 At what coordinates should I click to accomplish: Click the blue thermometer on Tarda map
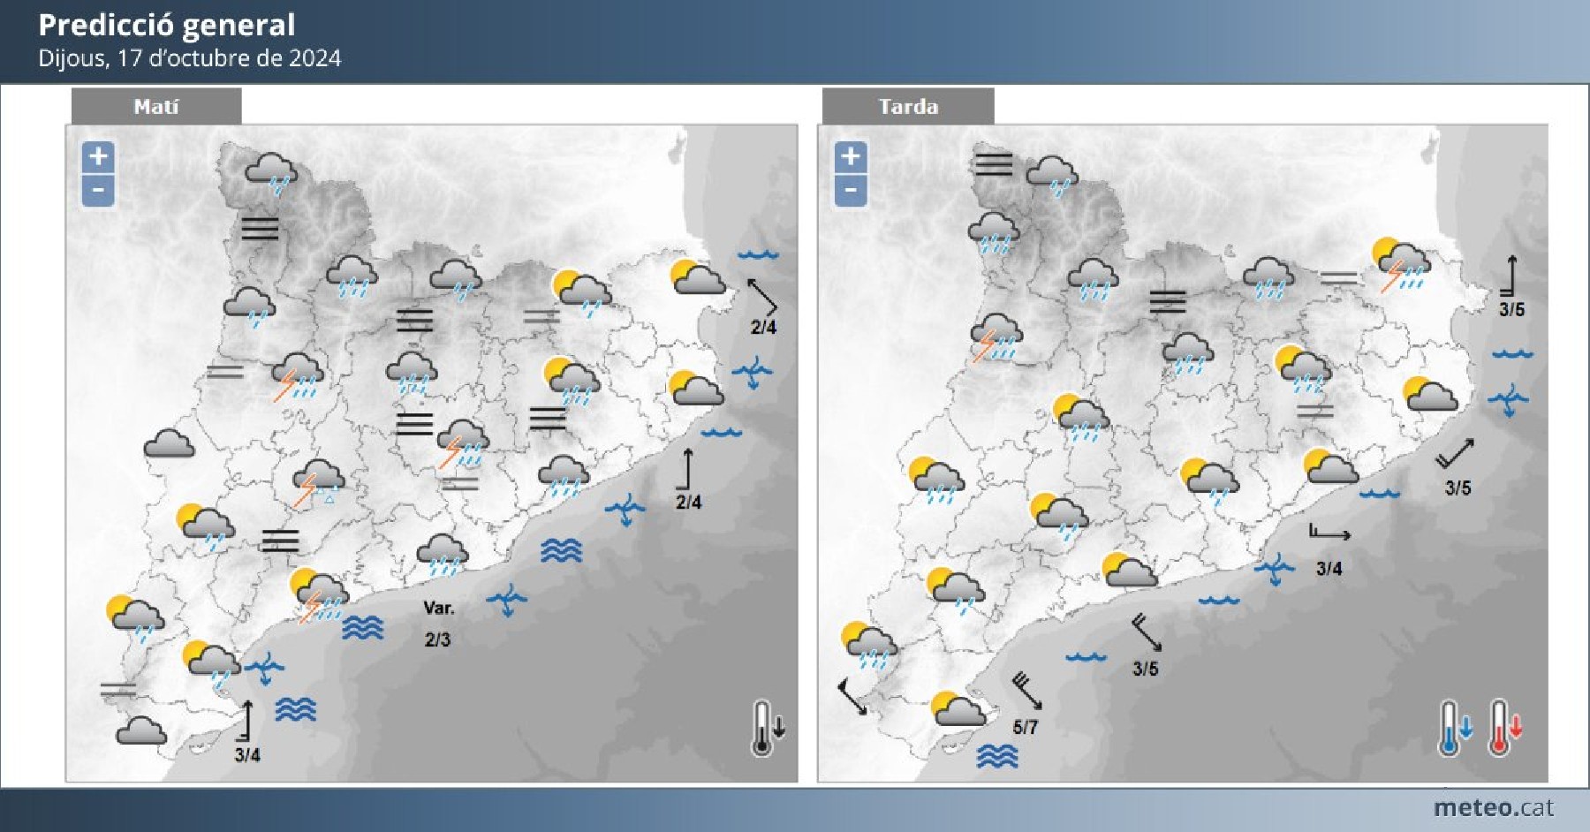1454,728
